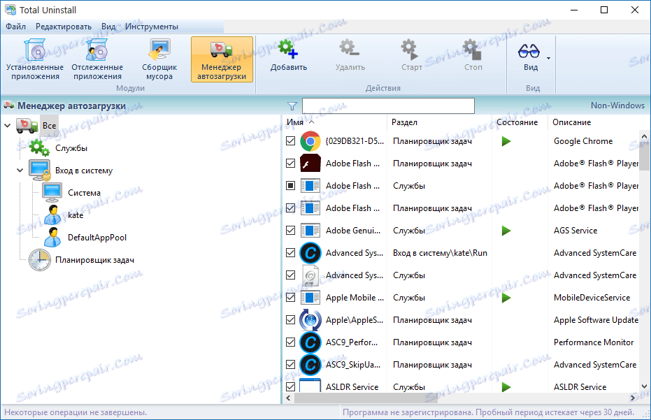Uncheck the {029DB321-D5... Chrome entry checkbox
Viewport: 651px width, 420px height.
coord(291,141)
